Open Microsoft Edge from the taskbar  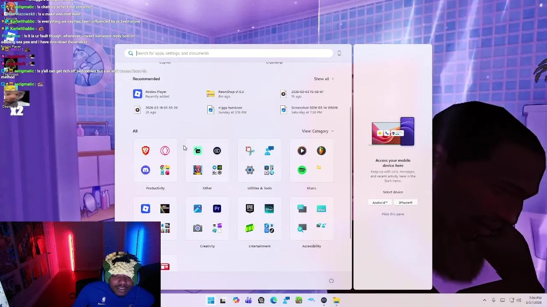[274, 301]
